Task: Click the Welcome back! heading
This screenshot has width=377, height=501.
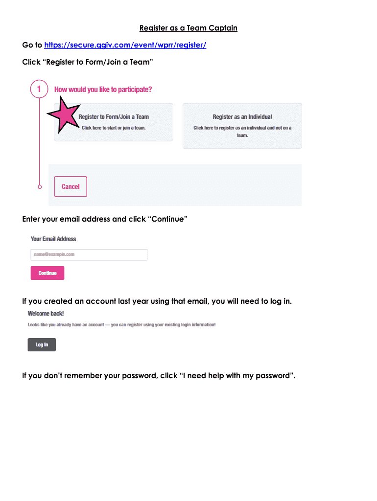Action: (46, 313)
